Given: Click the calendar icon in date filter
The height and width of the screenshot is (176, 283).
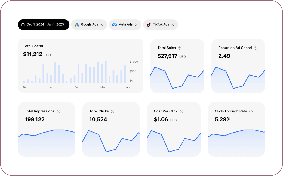Looking at the screenshot, I should [x=23, y=24].
